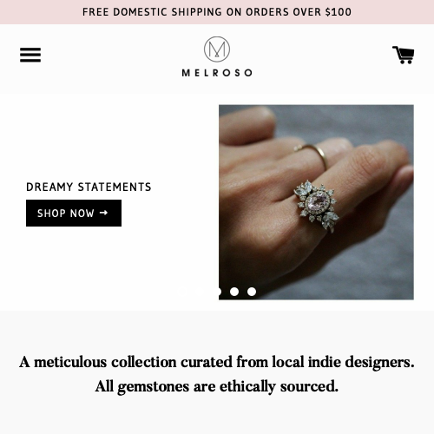
Task: Click the pink gemstone ring in photo
Action: pyautogui.click(x=317, y=205)
